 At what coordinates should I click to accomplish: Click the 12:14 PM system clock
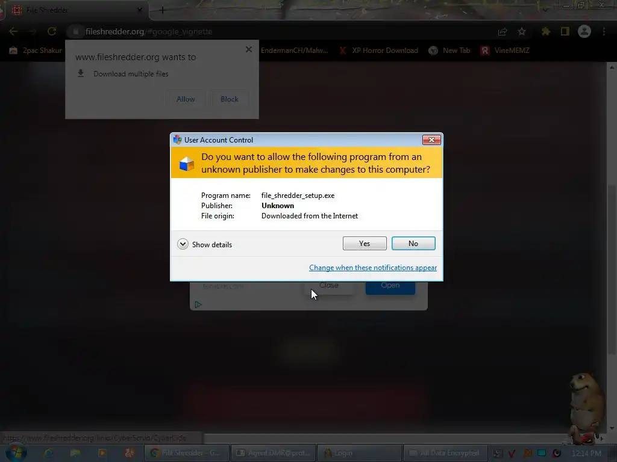(586, 454)
